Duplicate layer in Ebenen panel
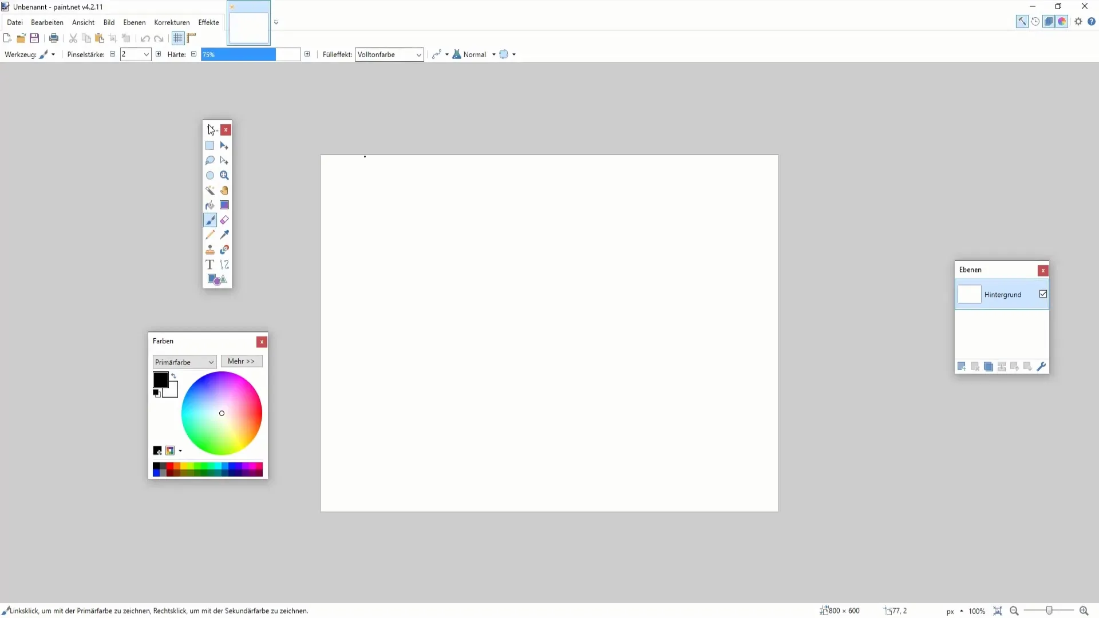This screenshot has height=618, width=1099. tap(989, 366)
